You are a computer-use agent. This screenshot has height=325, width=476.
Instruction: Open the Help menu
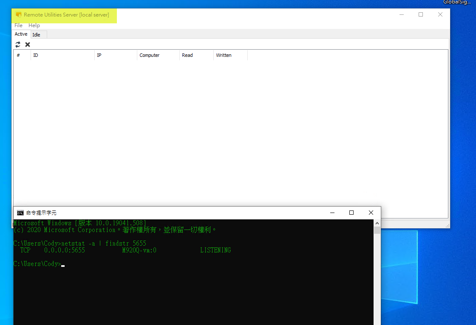(x=34, y=25)
